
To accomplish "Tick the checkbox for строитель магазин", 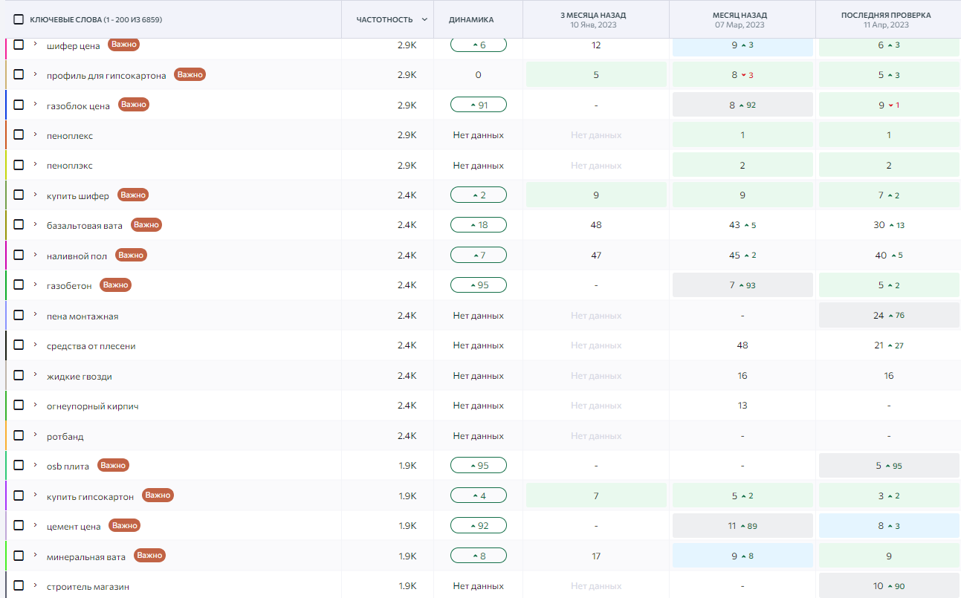I will [x=19, y=585].
